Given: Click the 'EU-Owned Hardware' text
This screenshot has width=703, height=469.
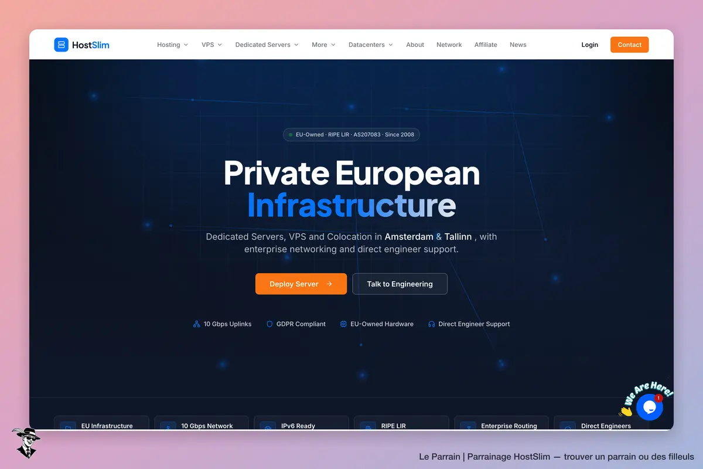Looking at the screenshot, I should (382, 324).
